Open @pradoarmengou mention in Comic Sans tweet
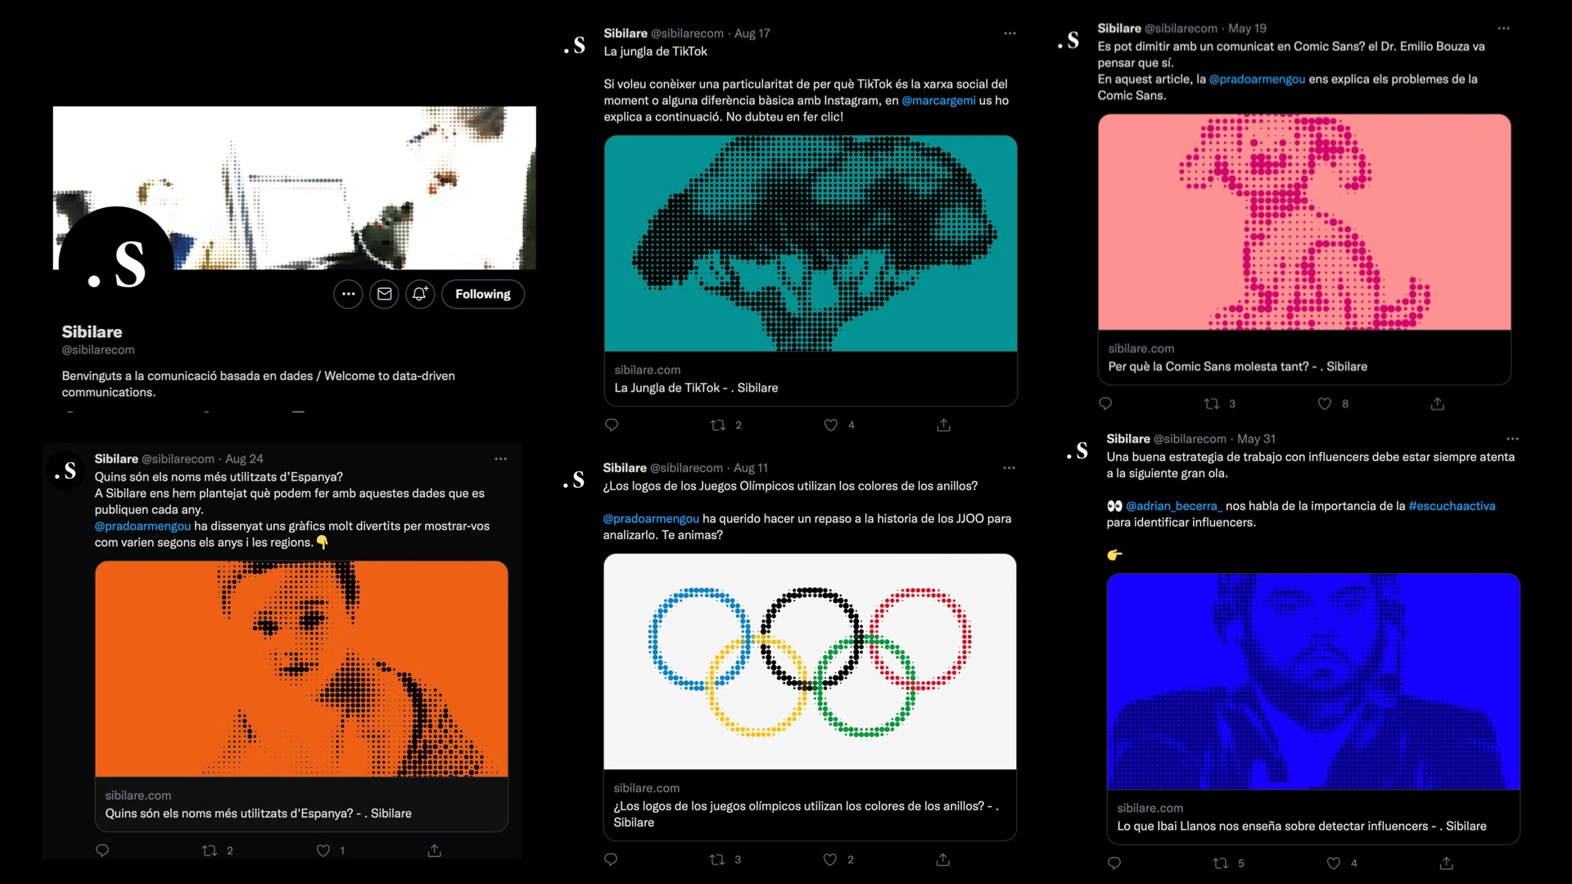The width and height of the screenshot is (1572, 884). [x=1257, y=79]
